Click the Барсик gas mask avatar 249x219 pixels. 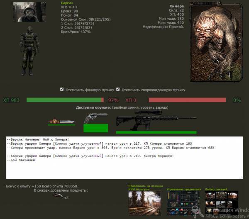29,12
